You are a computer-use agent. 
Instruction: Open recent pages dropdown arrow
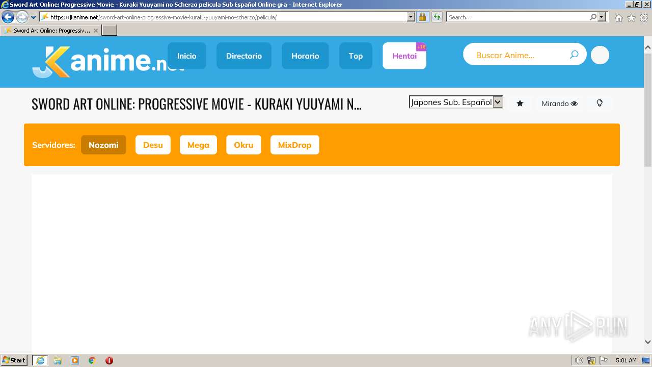tap(34, 17)
